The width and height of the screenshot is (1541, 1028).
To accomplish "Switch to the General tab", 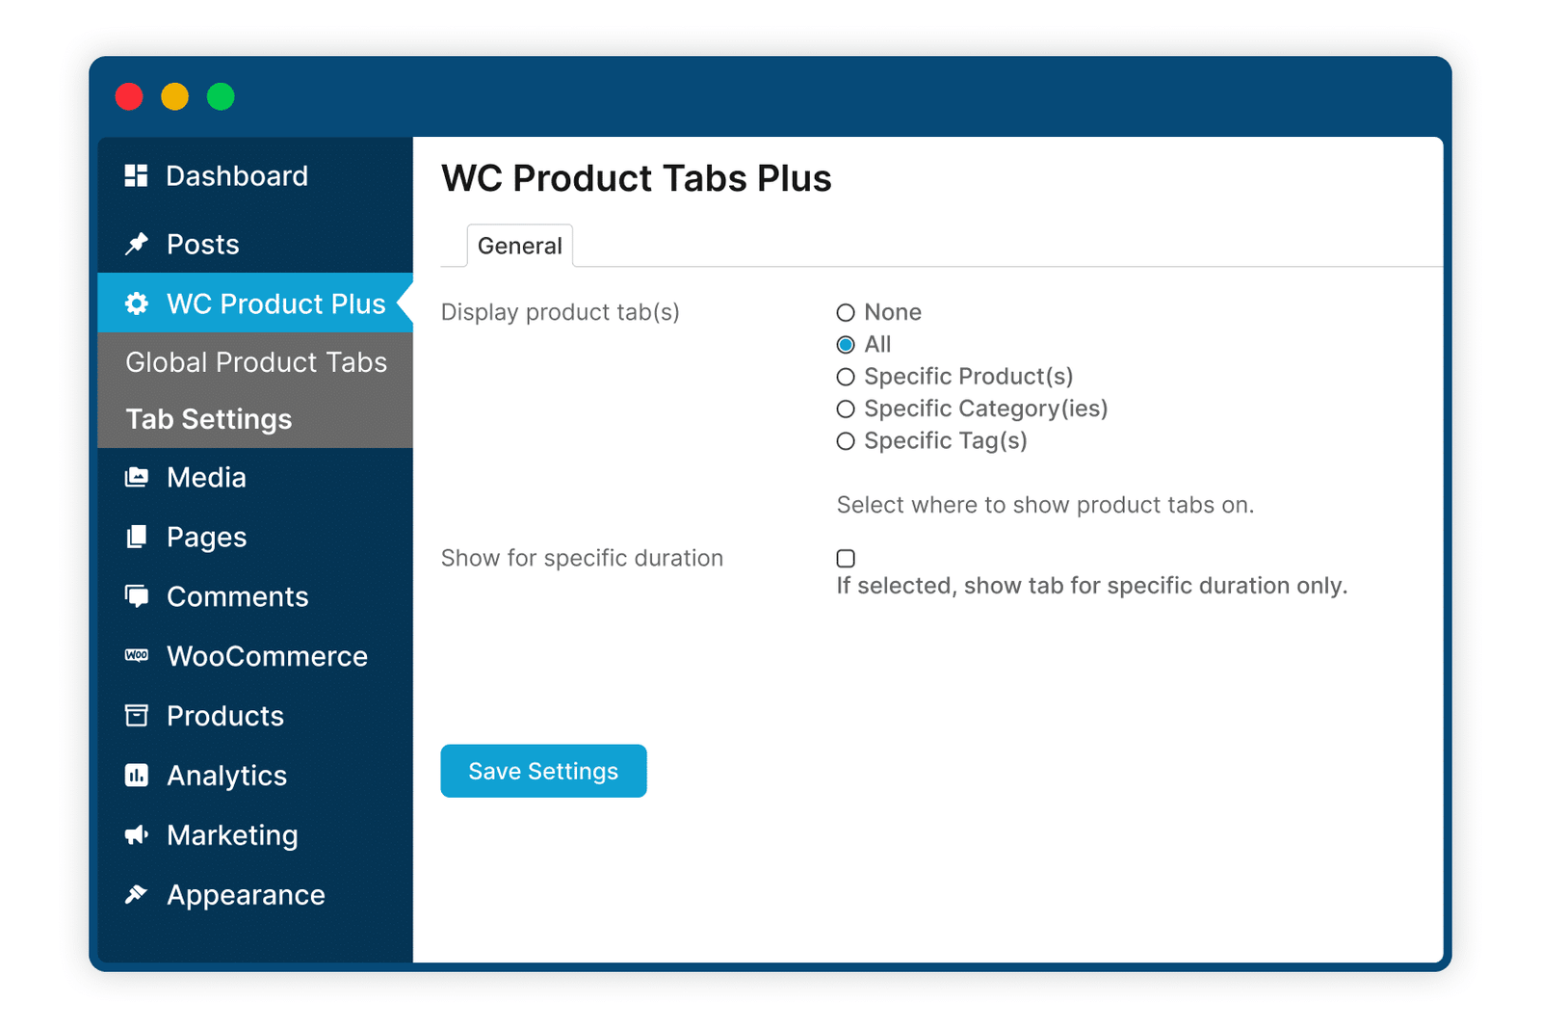I will 520,246.
